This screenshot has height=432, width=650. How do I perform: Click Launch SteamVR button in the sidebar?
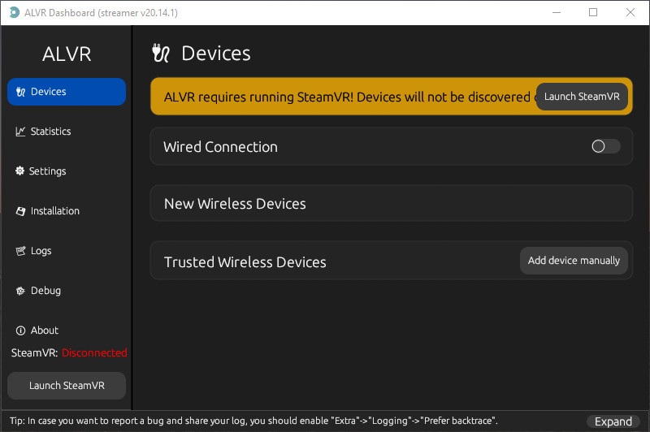(x=67, y=386)
